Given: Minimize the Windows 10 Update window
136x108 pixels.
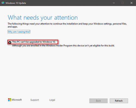Looking at the screenshot, I should click(x=114, y=3).
